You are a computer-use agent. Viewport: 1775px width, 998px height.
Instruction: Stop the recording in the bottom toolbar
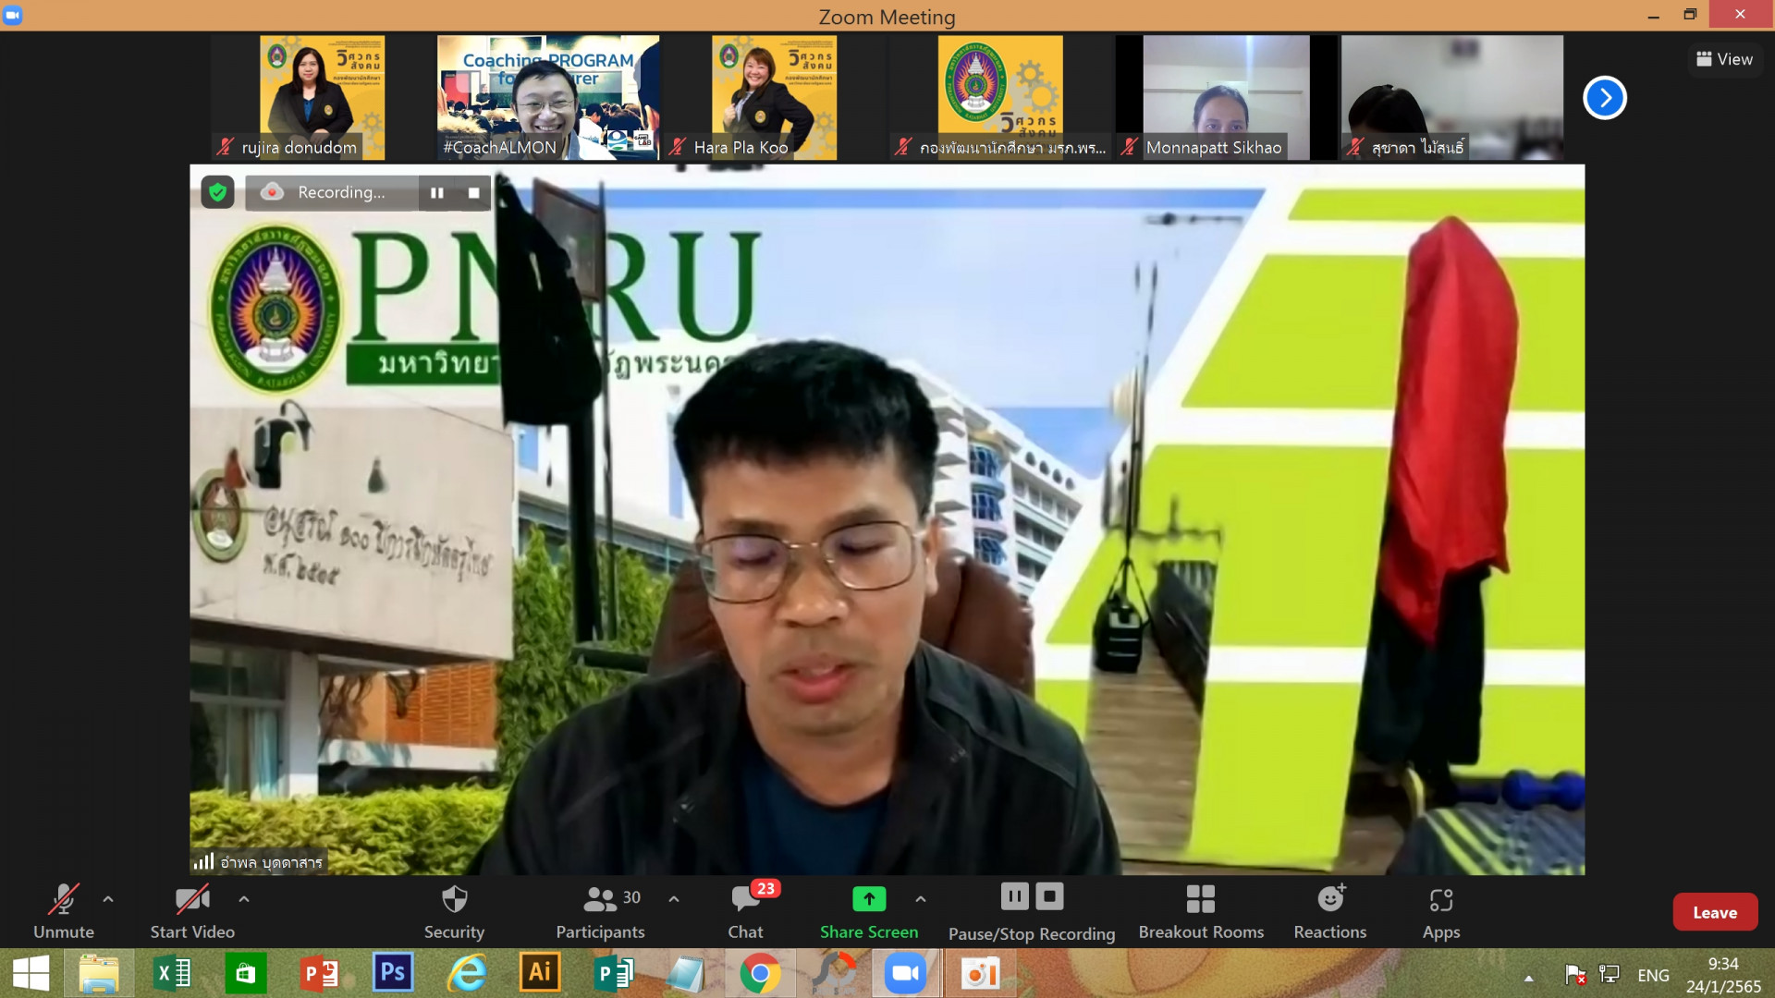click(x=1049, y=896)
